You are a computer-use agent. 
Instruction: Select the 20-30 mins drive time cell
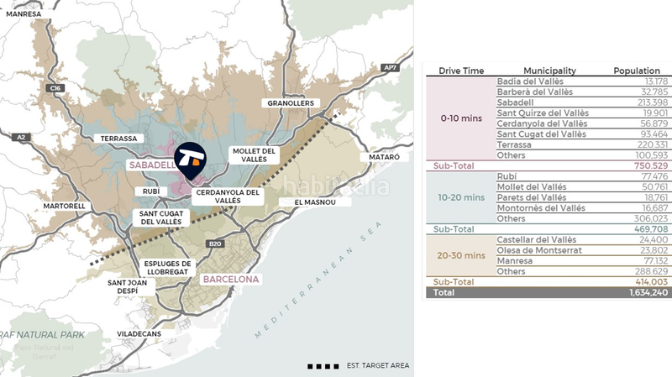(x=462, y=255)
